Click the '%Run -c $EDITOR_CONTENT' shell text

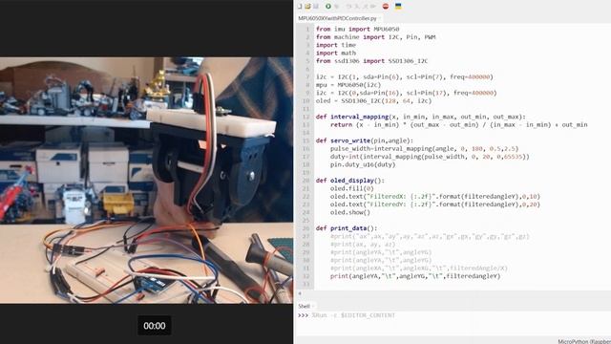353,315
